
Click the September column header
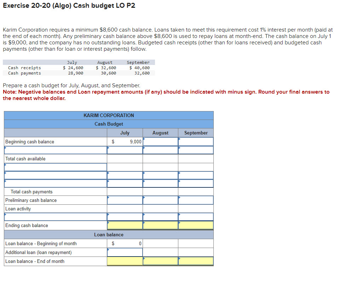click(196, 133)
